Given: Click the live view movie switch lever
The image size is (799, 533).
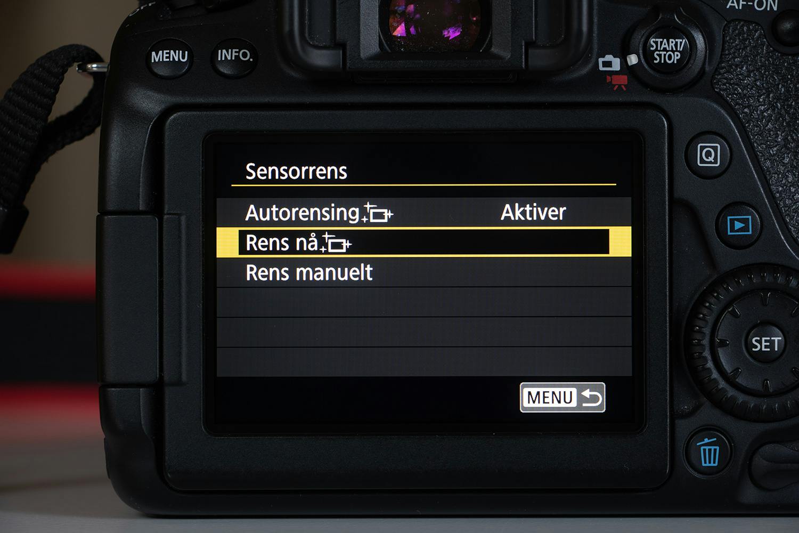Looking at the screenshot, I should tap(632, 59).
